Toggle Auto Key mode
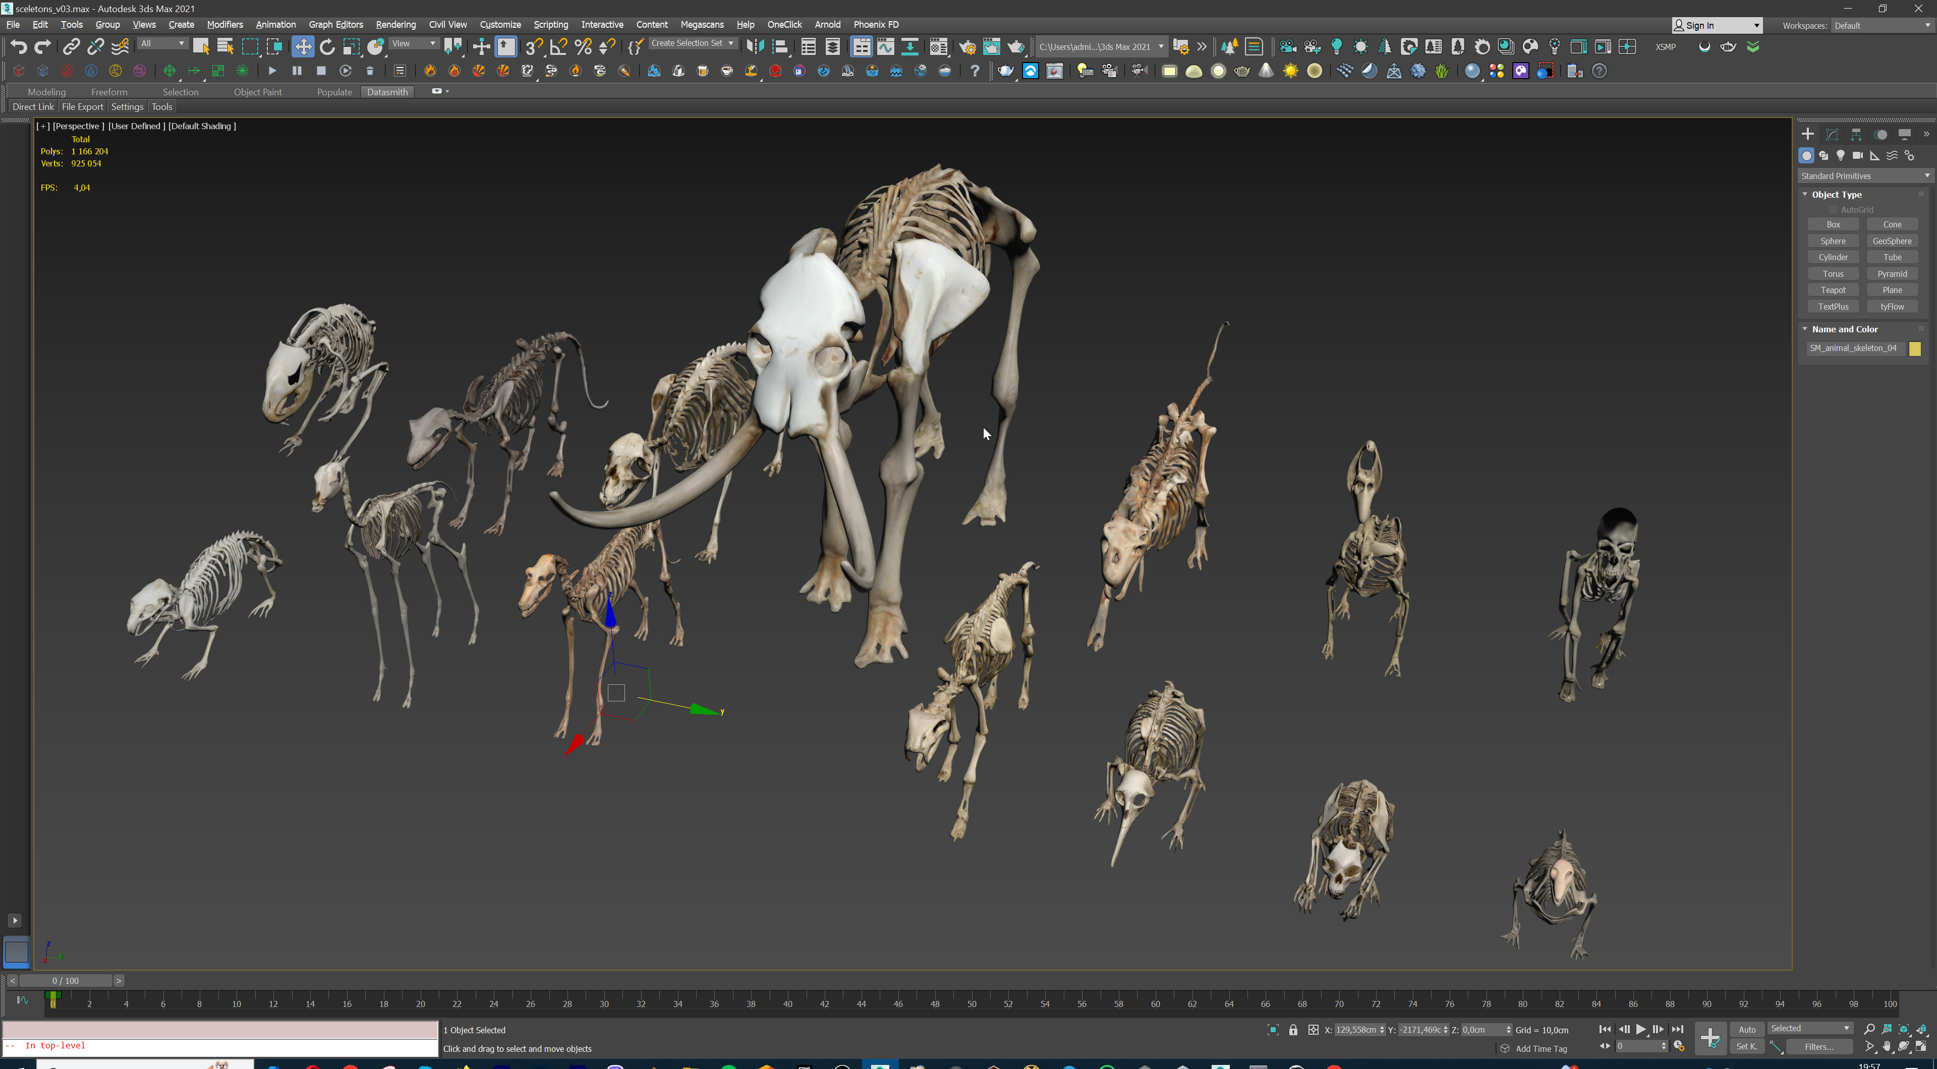 click(1747, 1030)
